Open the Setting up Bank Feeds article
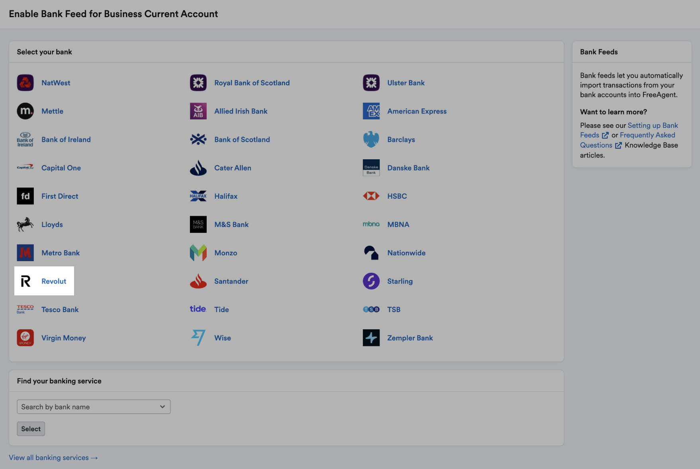 click(652, 125)
